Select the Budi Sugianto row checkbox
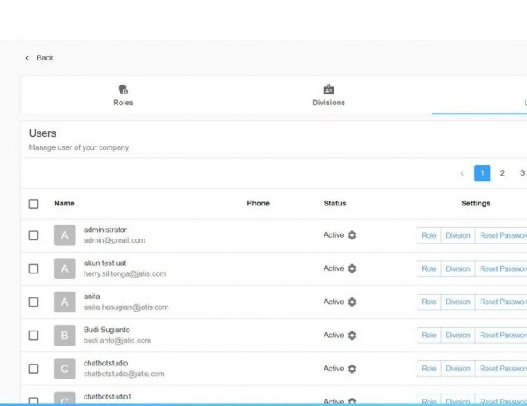527x406 pixels. click(x=33, y=336)
